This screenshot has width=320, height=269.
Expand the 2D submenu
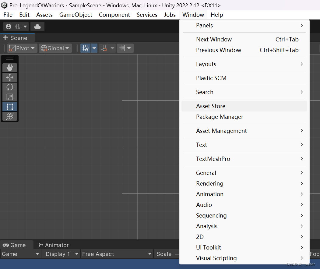pyautogui.click(x=244, y=237)
